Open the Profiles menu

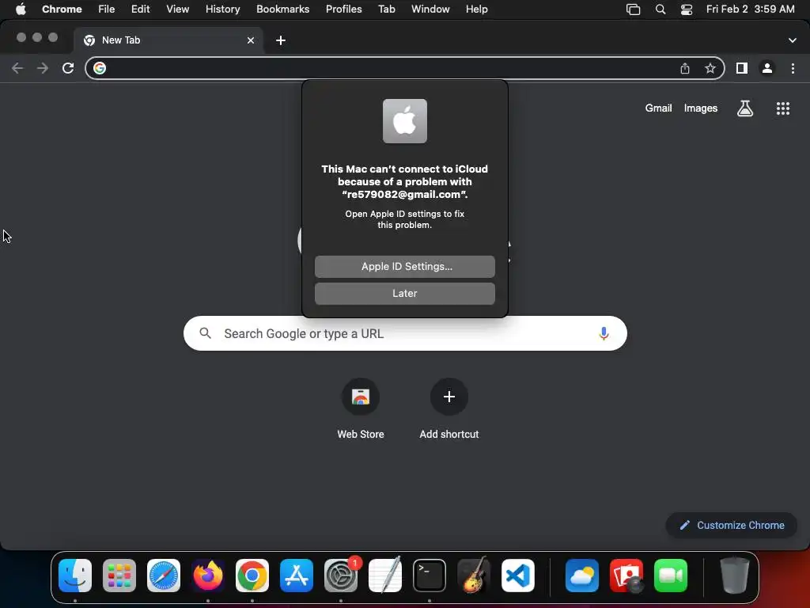coord(343,9)
